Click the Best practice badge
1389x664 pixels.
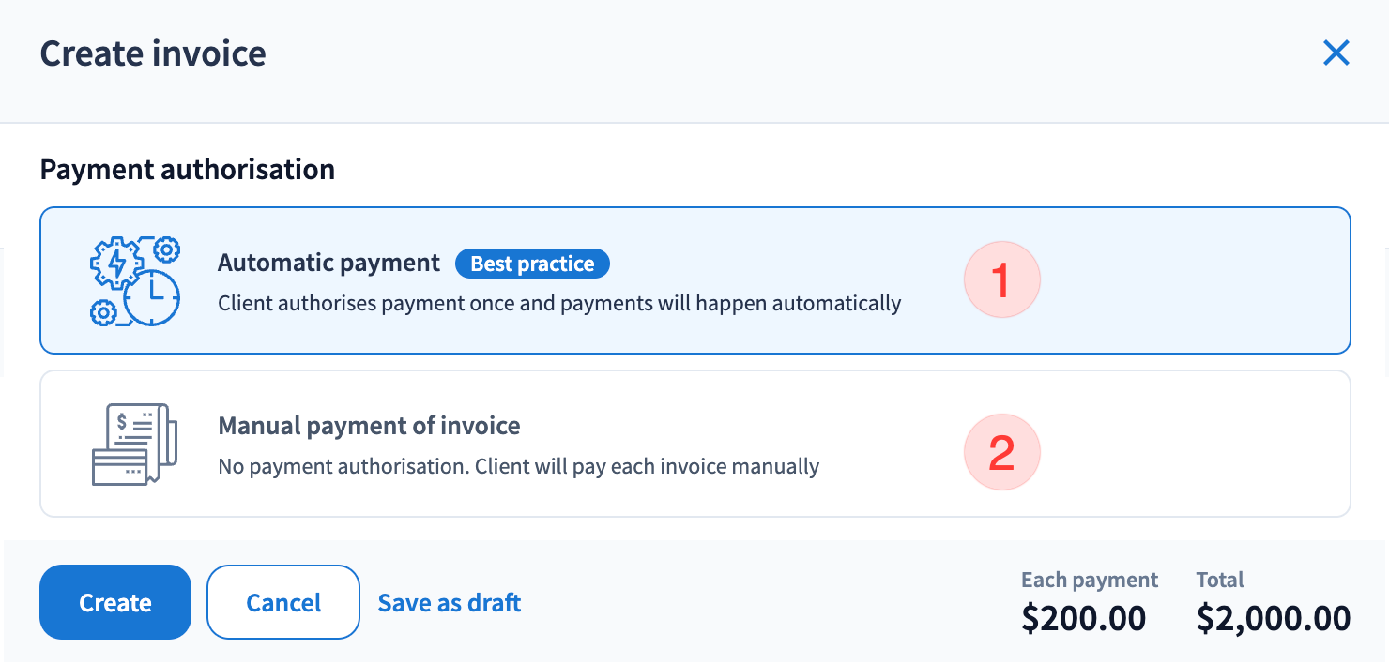[x=532, y=264]
